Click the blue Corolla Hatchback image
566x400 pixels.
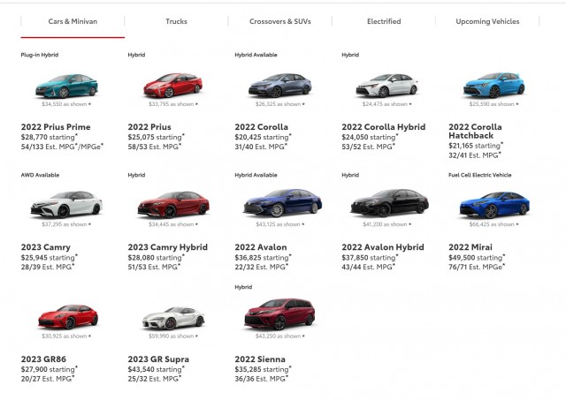tap(493, 85)
